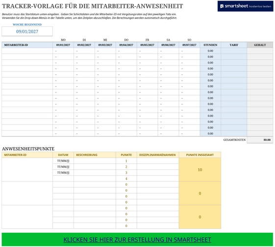Click the first-row STUNDEN 0.00 cell
The width and height of the screenshot is (275, 247).
point(210,51)
